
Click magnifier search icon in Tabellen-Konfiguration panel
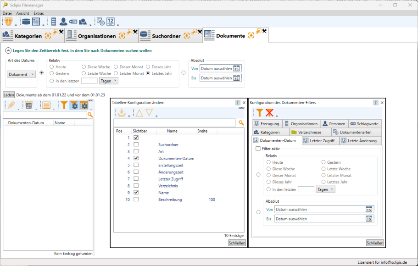(241, 122)
